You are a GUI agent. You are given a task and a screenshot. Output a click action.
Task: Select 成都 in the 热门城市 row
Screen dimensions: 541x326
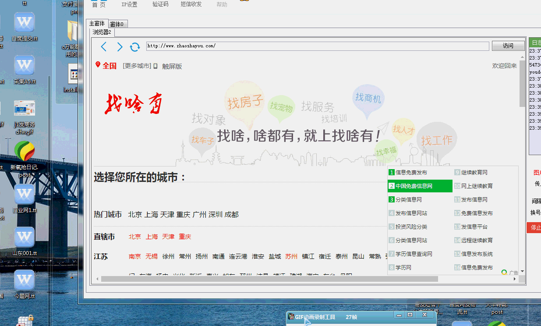(231, 215)
